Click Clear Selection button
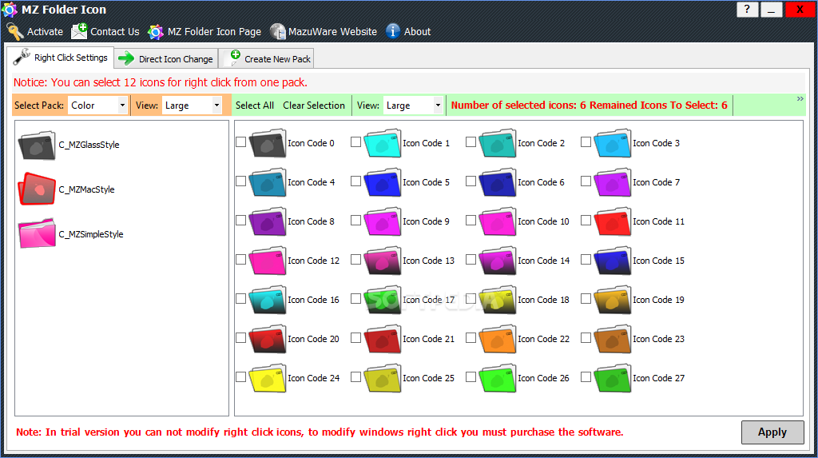The width and height of the screenshot is (818, 458). pos(314,106)
